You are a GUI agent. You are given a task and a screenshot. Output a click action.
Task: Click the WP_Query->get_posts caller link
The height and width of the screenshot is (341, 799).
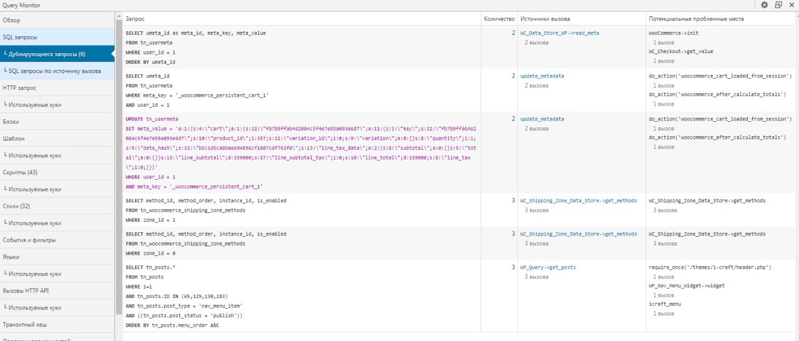click(x=548, y=267)
